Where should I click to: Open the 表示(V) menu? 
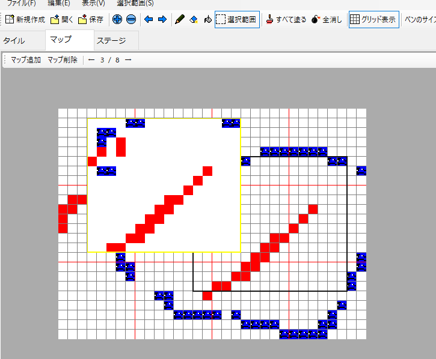click(93, 3)
